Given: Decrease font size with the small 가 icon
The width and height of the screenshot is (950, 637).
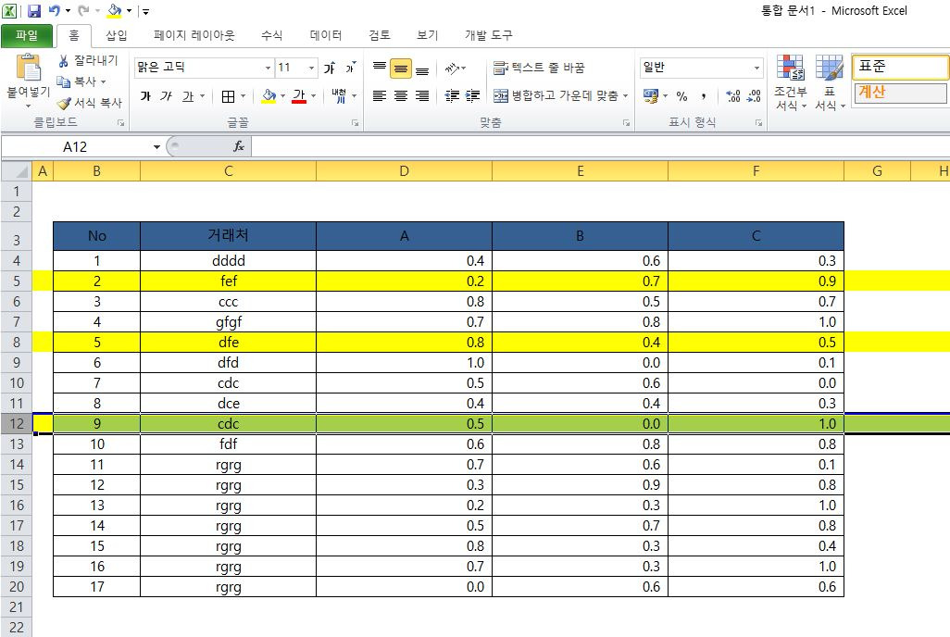Looking at the screenshot, I should tap(350, 68).
